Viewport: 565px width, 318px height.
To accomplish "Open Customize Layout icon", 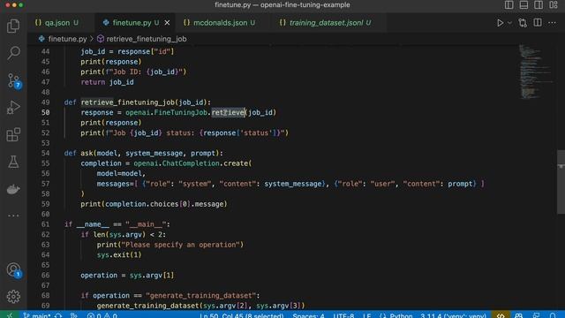I will pos(554,4).
